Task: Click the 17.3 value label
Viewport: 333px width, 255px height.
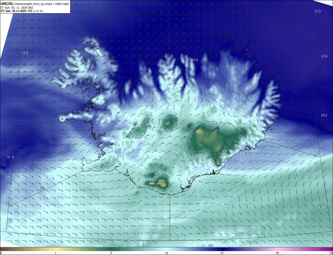Action: coord(317,11)
